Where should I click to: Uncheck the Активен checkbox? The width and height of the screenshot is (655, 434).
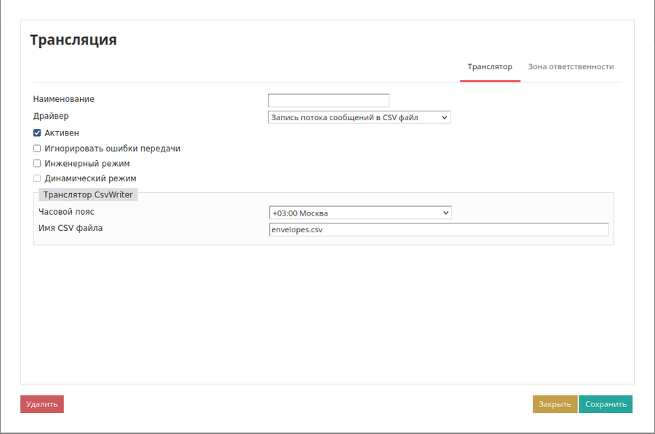point(37,133)
